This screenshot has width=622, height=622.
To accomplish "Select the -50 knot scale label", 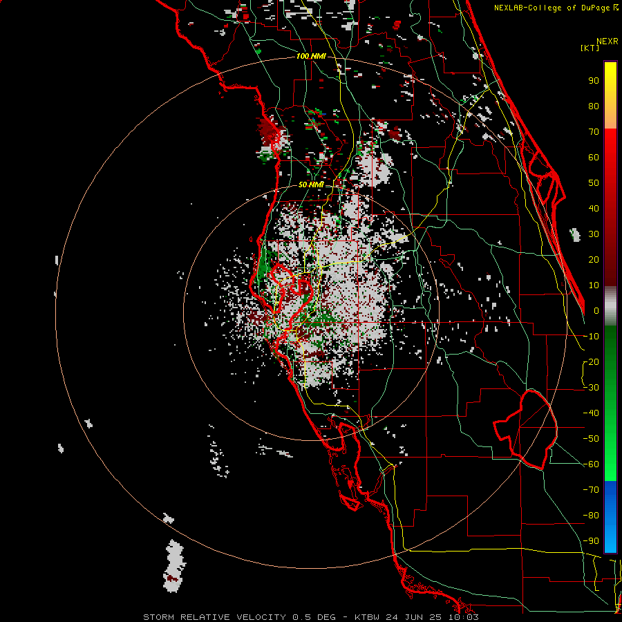I will 591,439.
